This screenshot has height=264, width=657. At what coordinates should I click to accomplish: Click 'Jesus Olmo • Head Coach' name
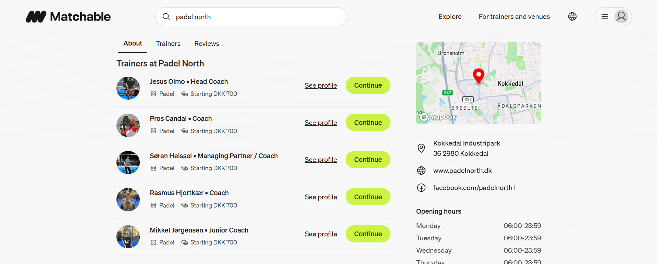(x=189, y=81)
